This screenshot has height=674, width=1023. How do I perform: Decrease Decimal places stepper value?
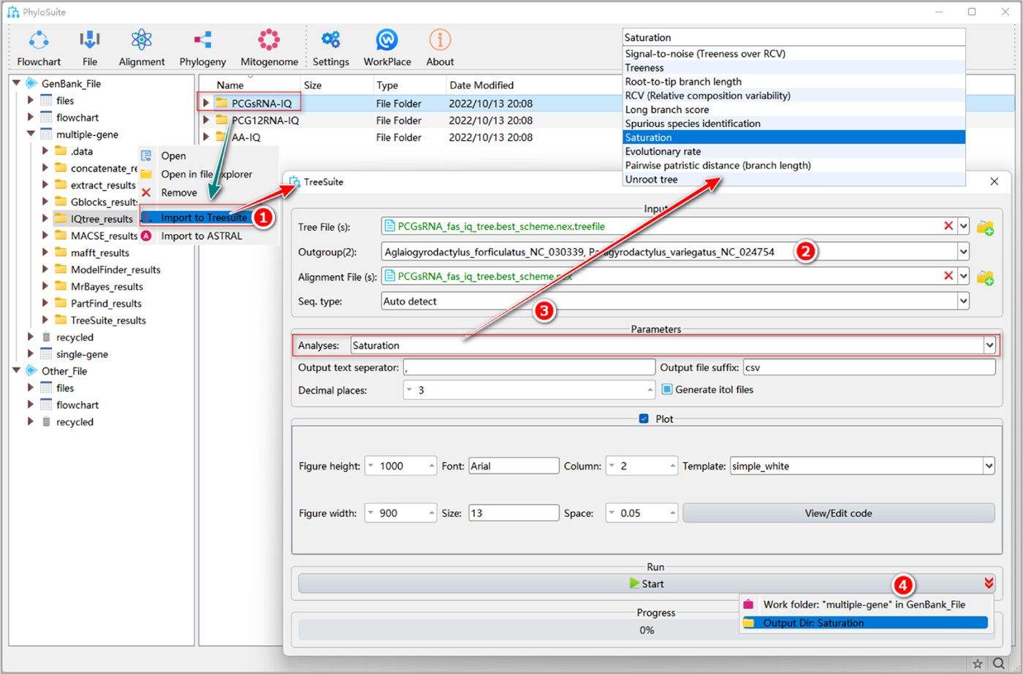pyautogui.click(x=409, y=390)
